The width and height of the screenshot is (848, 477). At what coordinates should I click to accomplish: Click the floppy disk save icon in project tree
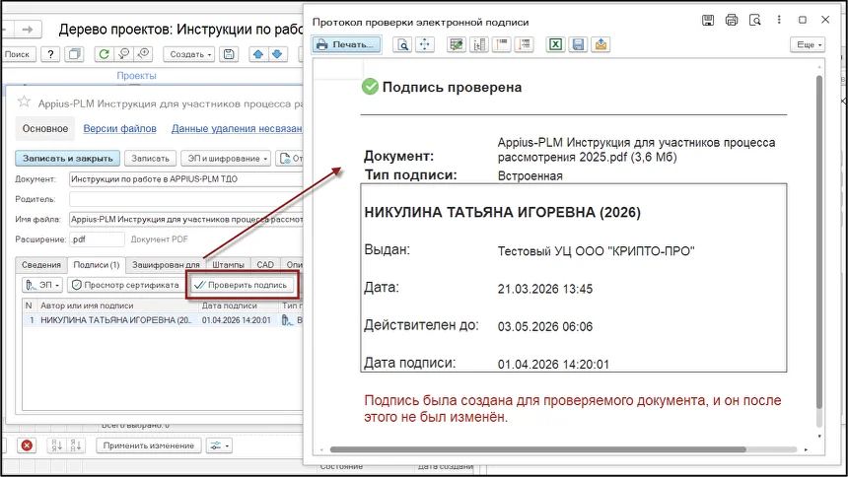click(230, 54)
